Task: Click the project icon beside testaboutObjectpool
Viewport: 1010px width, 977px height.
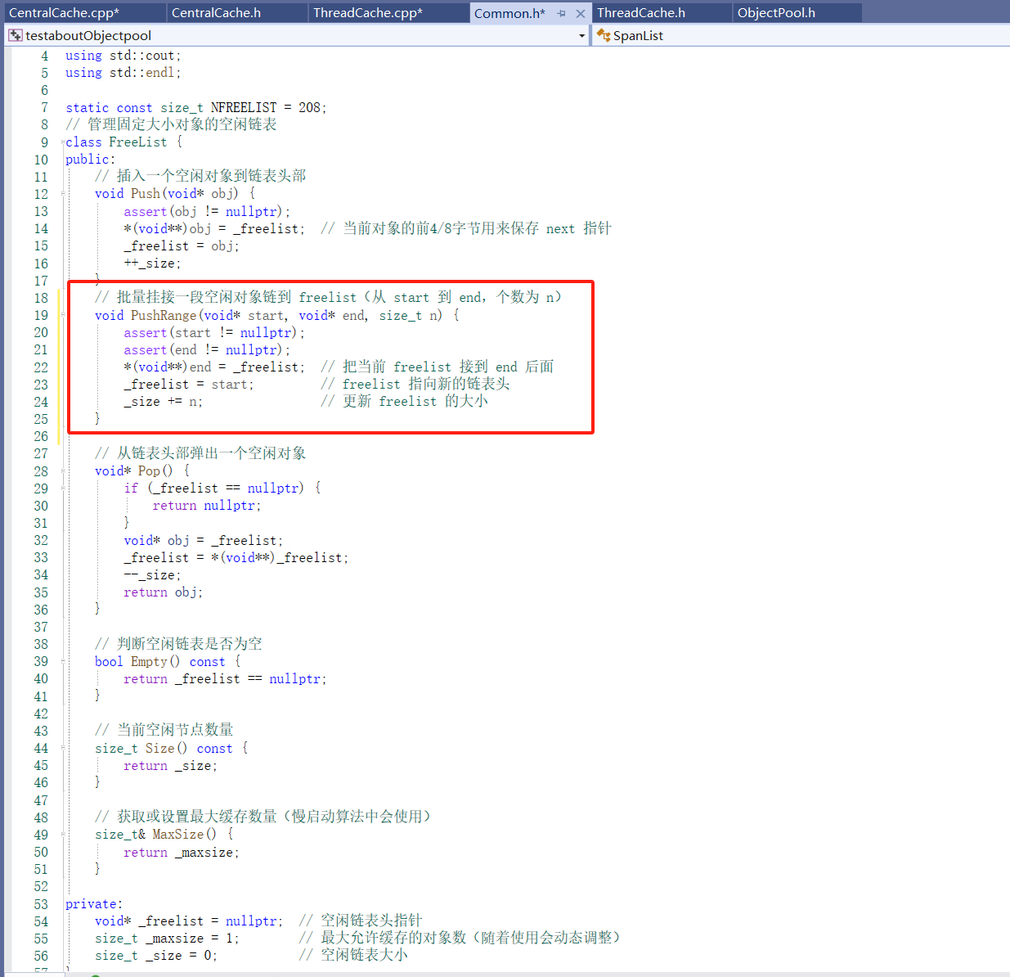Action: (16, 35)
